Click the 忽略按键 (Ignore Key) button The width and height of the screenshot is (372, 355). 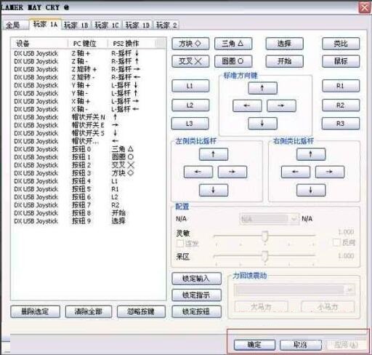pos(141,311)
